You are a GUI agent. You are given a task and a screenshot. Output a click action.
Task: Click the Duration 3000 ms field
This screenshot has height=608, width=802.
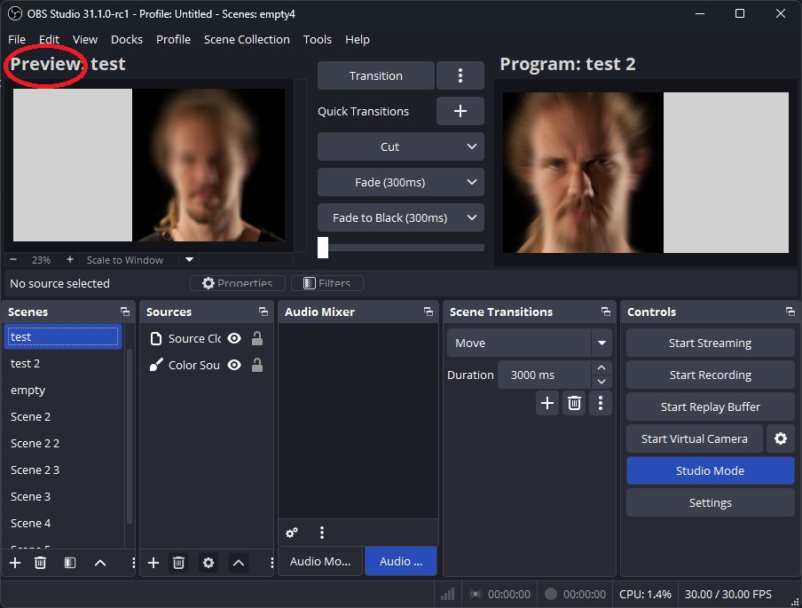tap(545, 375)
